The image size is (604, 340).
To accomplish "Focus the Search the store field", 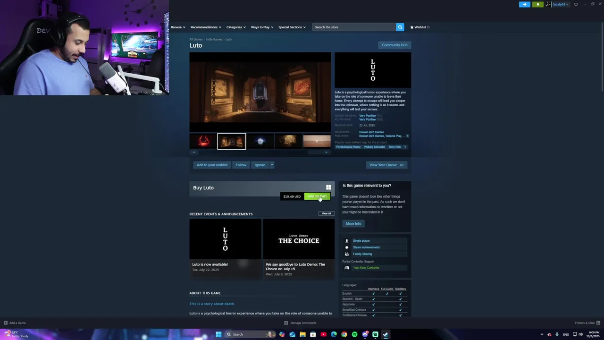I will (354, 27).
